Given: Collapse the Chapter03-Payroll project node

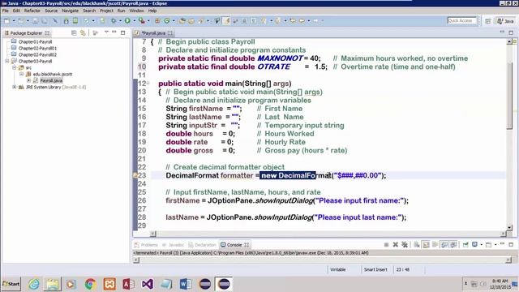Looking at the screenshot, I should pos(7,62).
